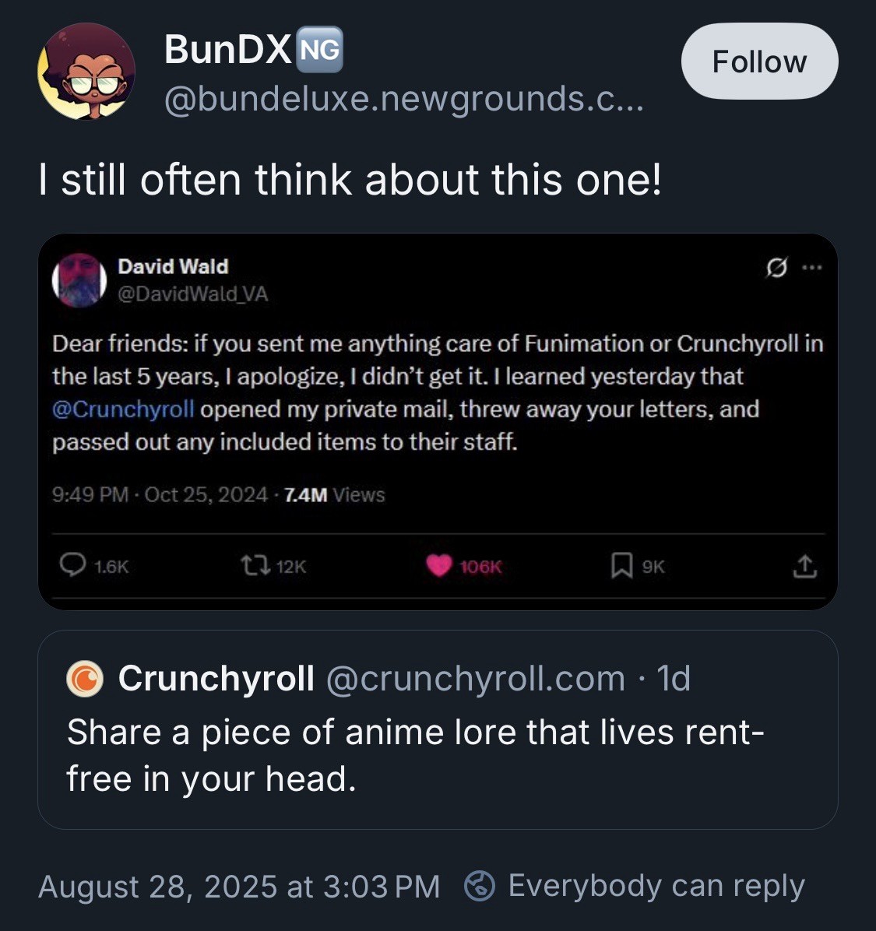The image size is (876, 931).
Task: Click the slashed circle icon in screenshot
Action: [776, 268]
